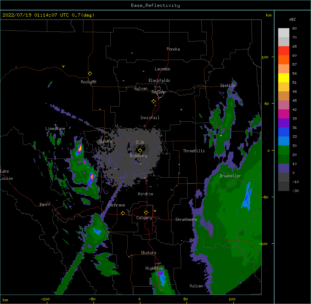The height and width of the screenshot is (304, 311).
Task: Pick the red swatch between 65 and 60 dBZ
Action: coord(284,51)
